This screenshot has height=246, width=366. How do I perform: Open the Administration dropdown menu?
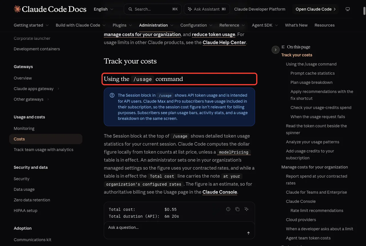pyautogui.click(x=156, y=25)
